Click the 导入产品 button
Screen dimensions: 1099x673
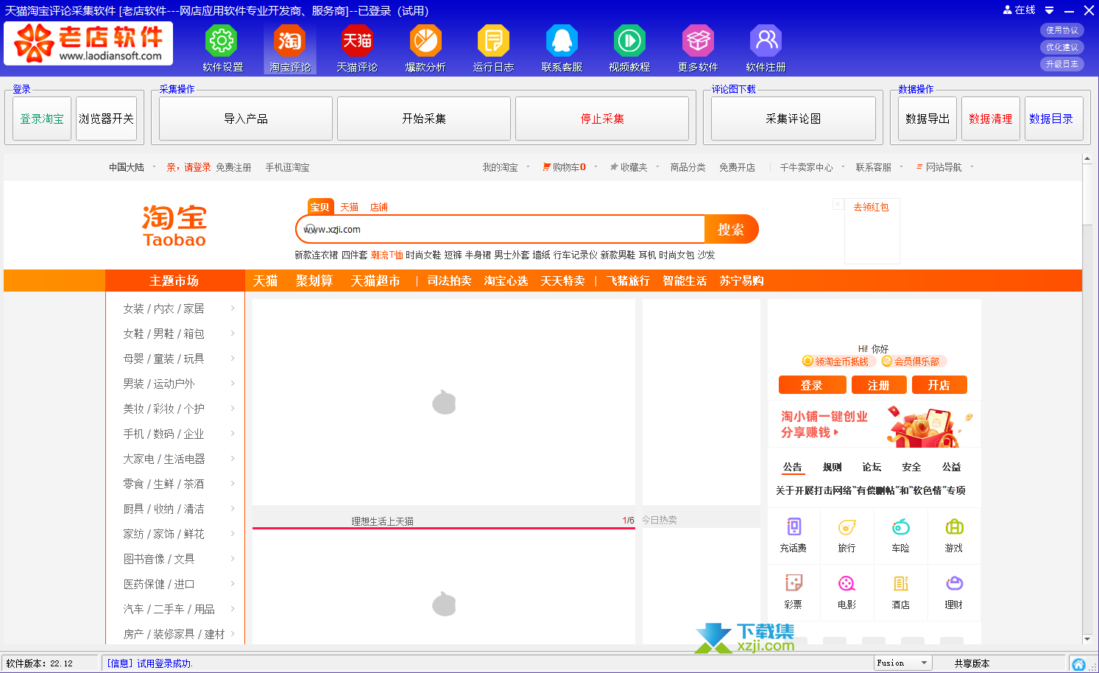pyautogui.click(x=246, y=119)
